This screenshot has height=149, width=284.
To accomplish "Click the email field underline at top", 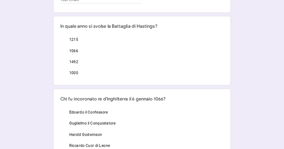I will click(101, 3).
